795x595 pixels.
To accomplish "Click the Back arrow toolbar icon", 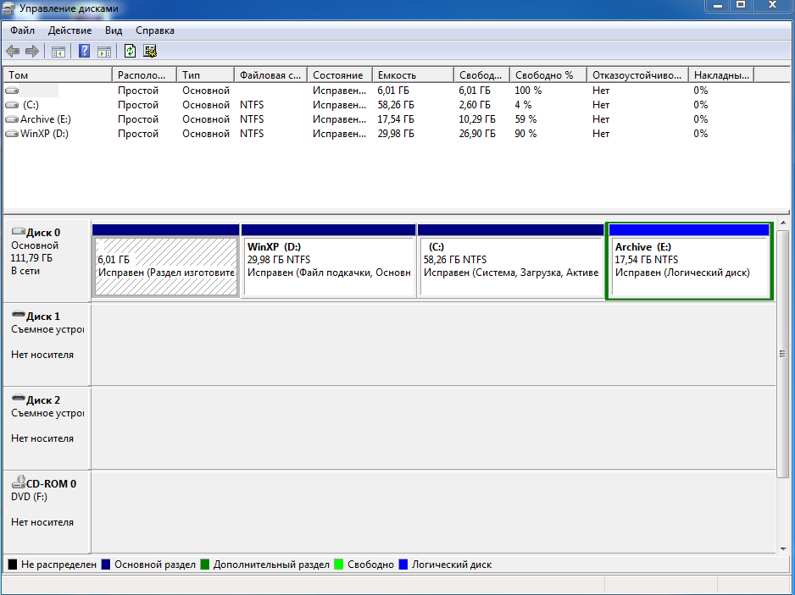I will click(x=13, y=51).
